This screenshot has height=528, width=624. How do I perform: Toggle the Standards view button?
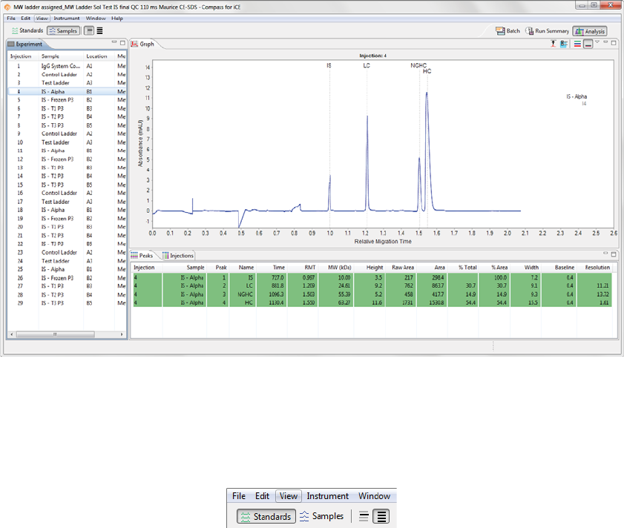(x=26, y=31)
